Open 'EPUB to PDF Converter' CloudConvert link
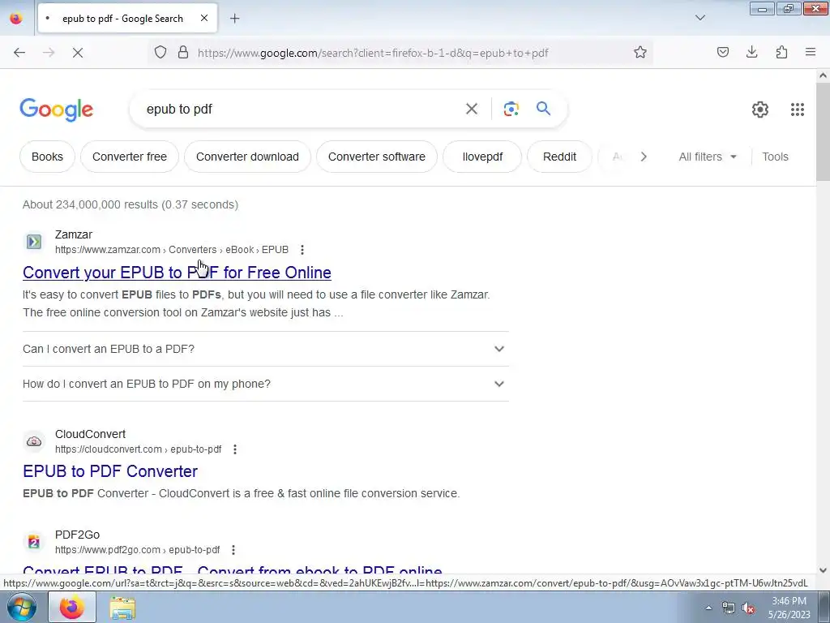The image size is (830, 623). 110,471
